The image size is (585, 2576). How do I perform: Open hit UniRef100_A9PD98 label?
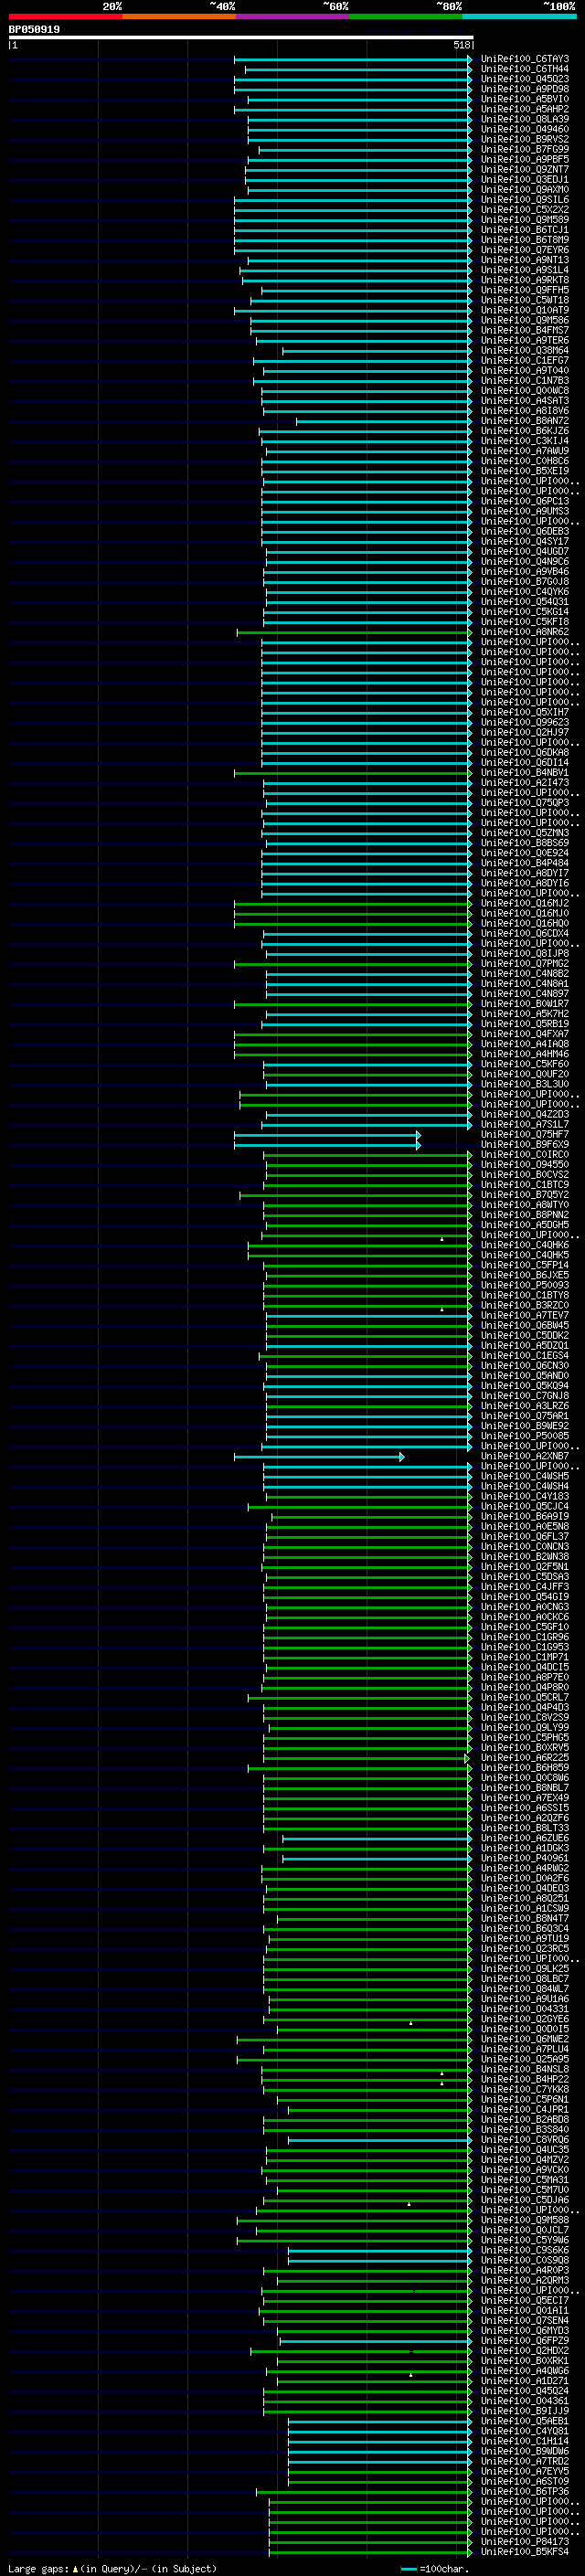[x=525, y=89]
